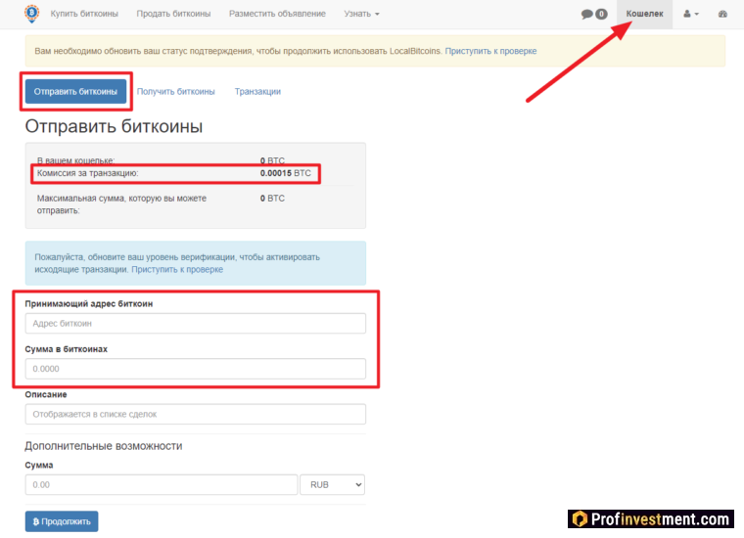Click the dashboard gauge icon
744x538 pixels.
click(x=722, y=14)
